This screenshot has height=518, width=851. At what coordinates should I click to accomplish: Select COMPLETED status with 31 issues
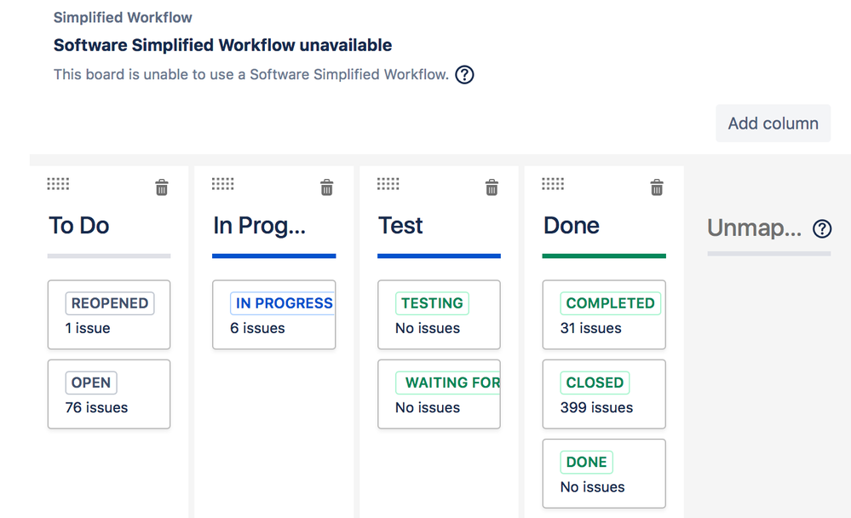coord(604,314)
